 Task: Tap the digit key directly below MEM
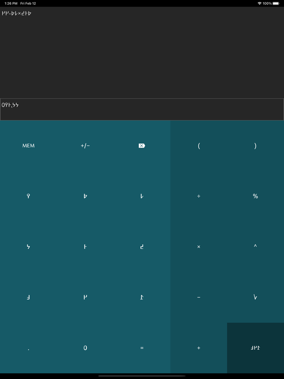tap(28, 196)
